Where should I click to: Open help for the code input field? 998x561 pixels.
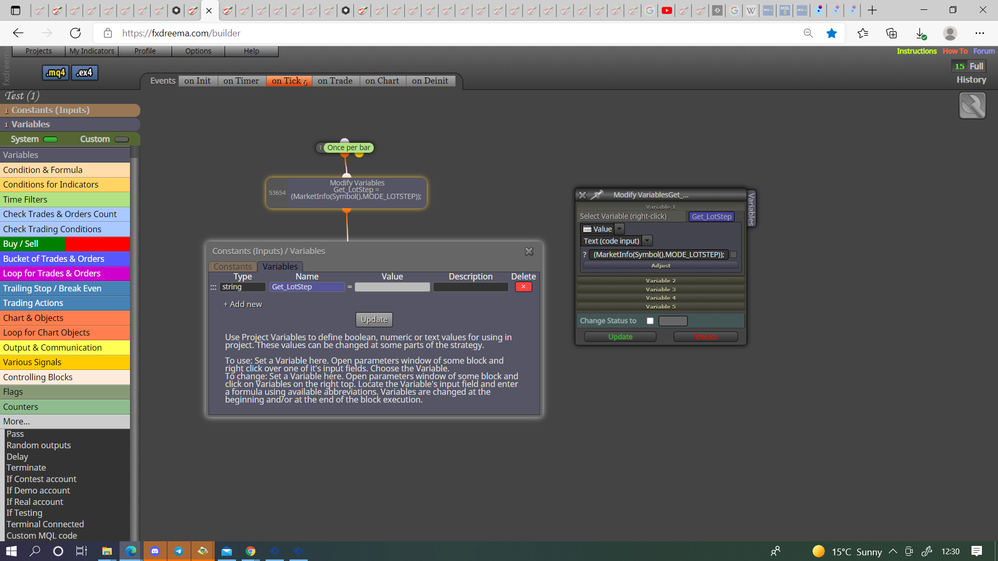click(x=584, y=255)
